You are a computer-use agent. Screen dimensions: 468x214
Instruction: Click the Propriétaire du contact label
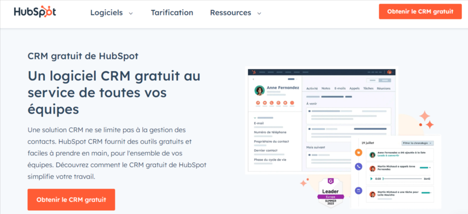click(271, 141)
